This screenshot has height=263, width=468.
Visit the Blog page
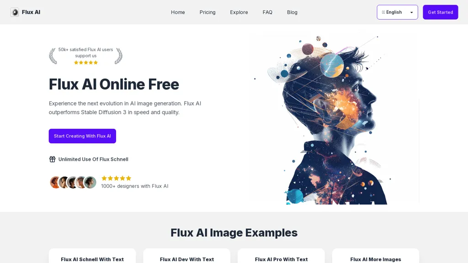[292, 12]
